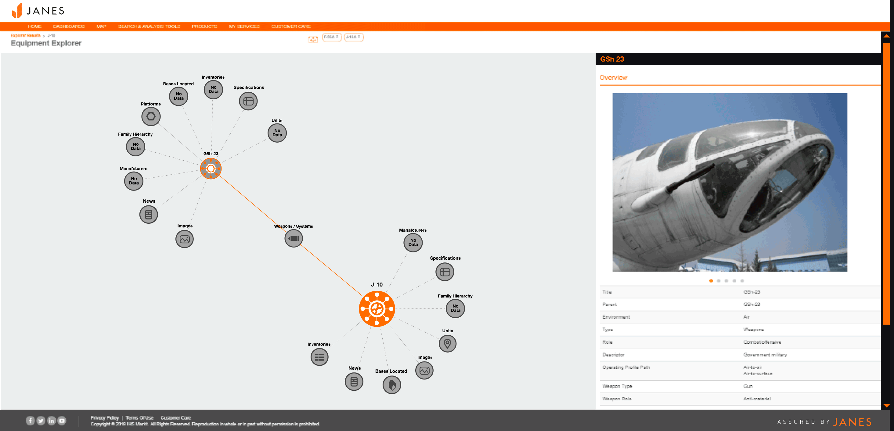The image size is (894, 431).
Task: Open the PRODUCTS menu
Action: (x=204, y=27)
